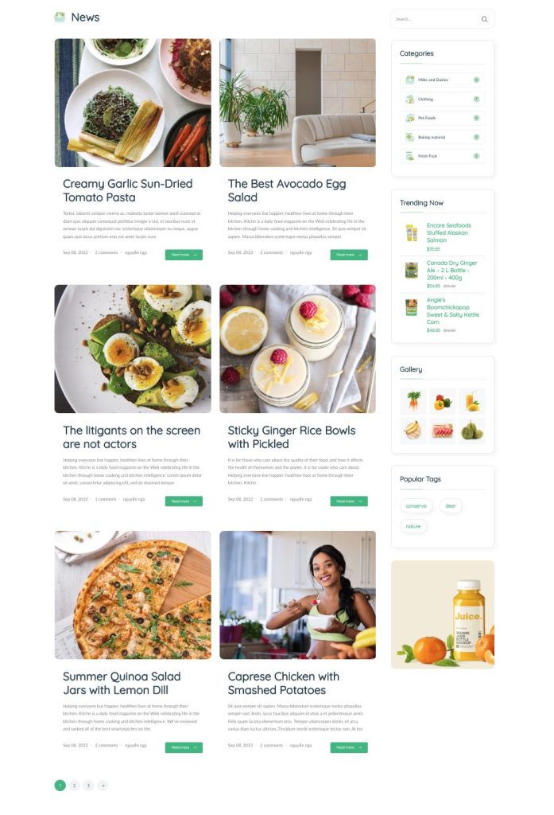Select the Milks and Dairies category icon
This screenshot has height=815, width=554.
point(409,80)
